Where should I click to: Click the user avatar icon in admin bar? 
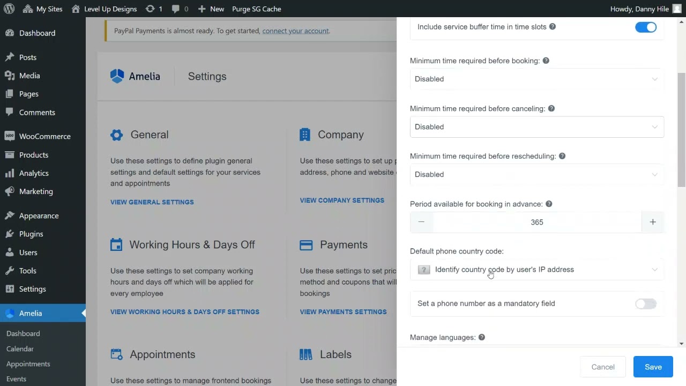677,9
